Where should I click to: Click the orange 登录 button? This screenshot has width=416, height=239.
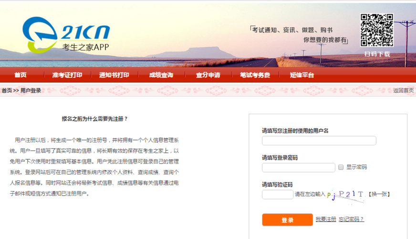click(x=287, y=219)
